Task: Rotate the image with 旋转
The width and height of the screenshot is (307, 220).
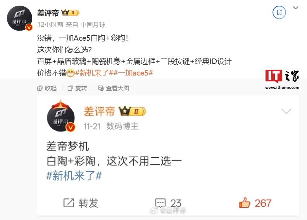Action: 78,88
